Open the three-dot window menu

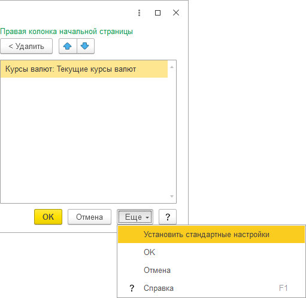139,13
